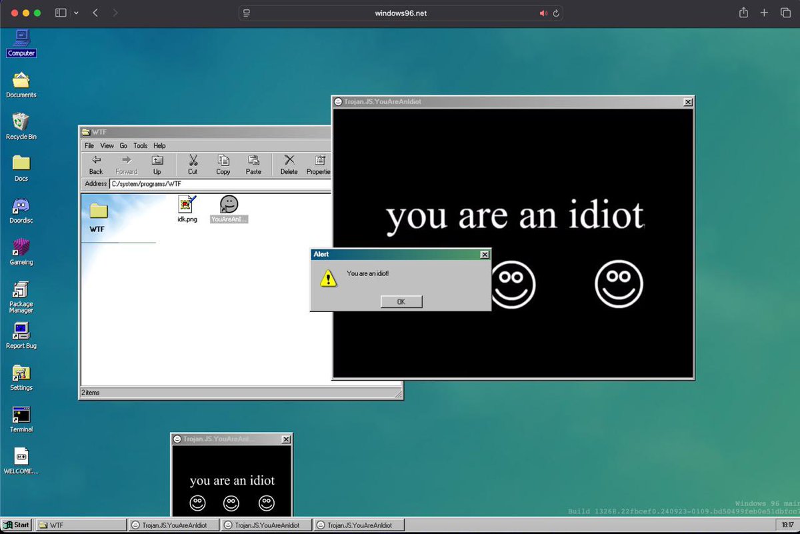Click the Alert warning triangle icon

coord(327,277)
